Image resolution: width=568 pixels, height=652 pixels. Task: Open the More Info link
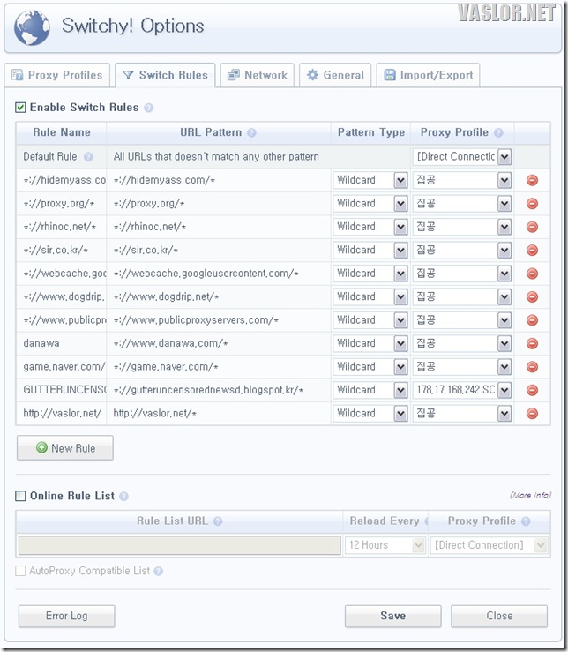(529, 496)
